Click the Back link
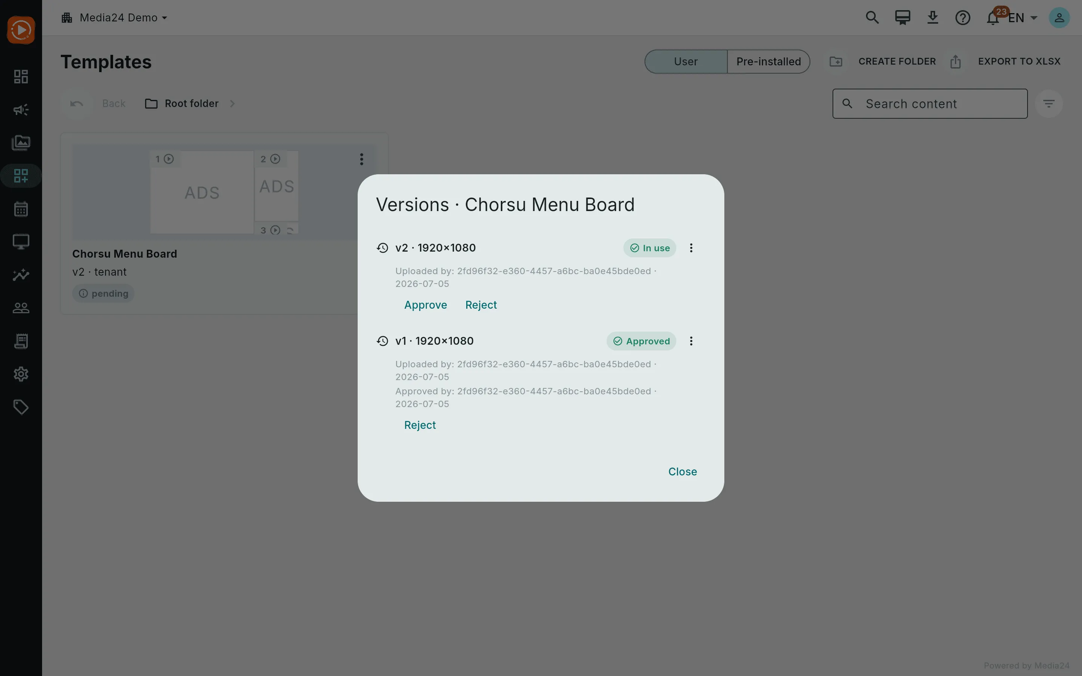 113,104
